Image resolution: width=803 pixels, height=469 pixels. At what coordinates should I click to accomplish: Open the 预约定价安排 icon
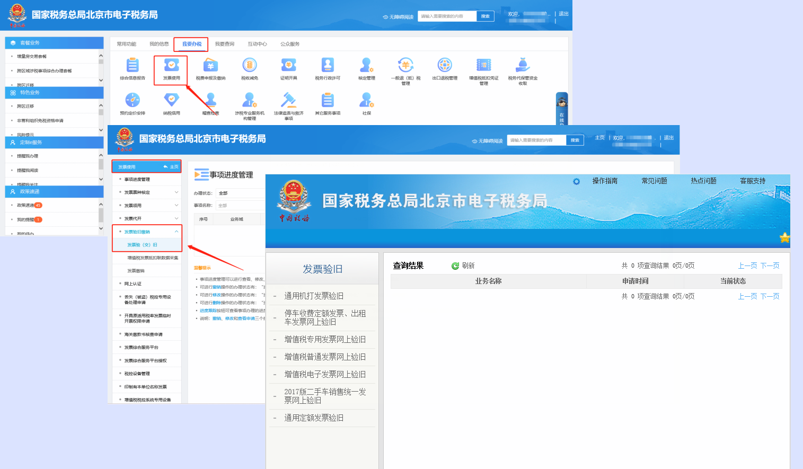tap(133, 100)
